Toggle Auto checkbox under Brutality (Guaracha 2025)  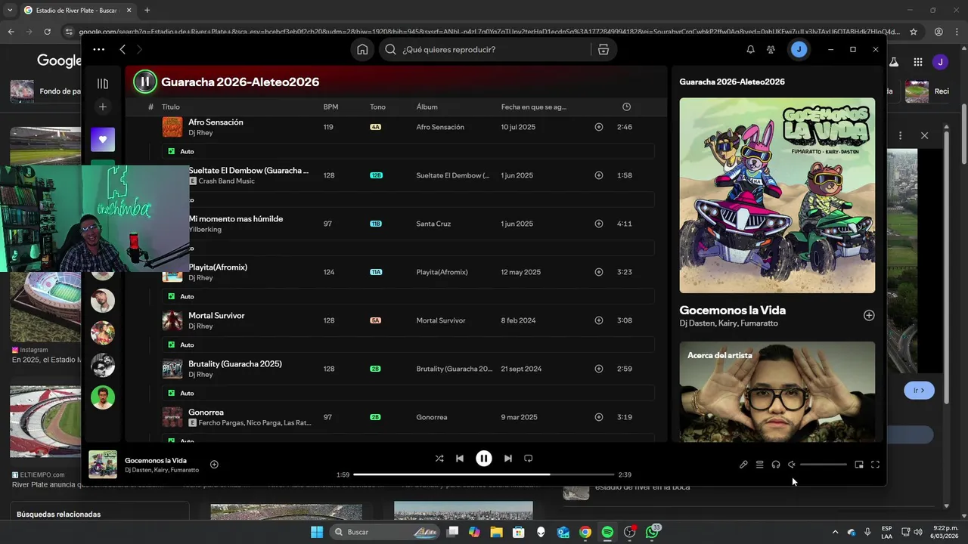[172, 393]
